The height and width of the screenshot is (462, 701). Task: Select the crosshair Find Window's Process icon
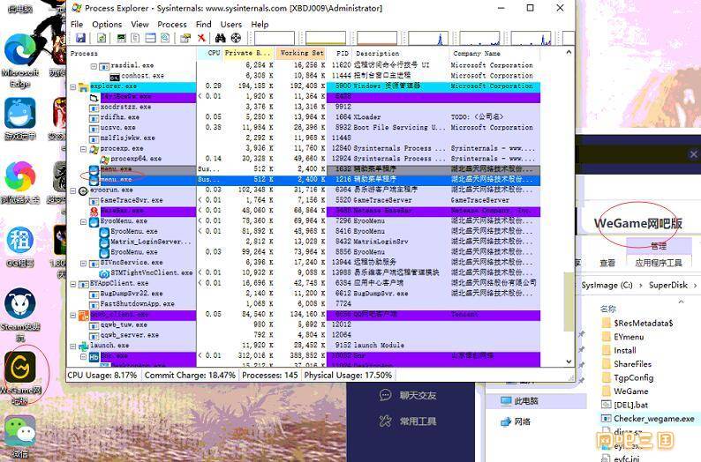coord(236,38)
